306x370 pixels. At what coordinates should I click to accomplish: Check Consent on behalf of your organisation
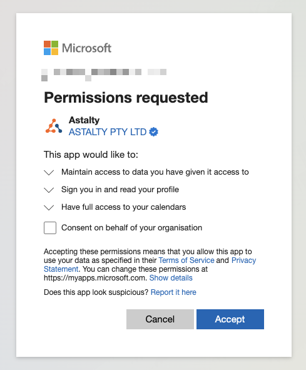tap(50, 228)
